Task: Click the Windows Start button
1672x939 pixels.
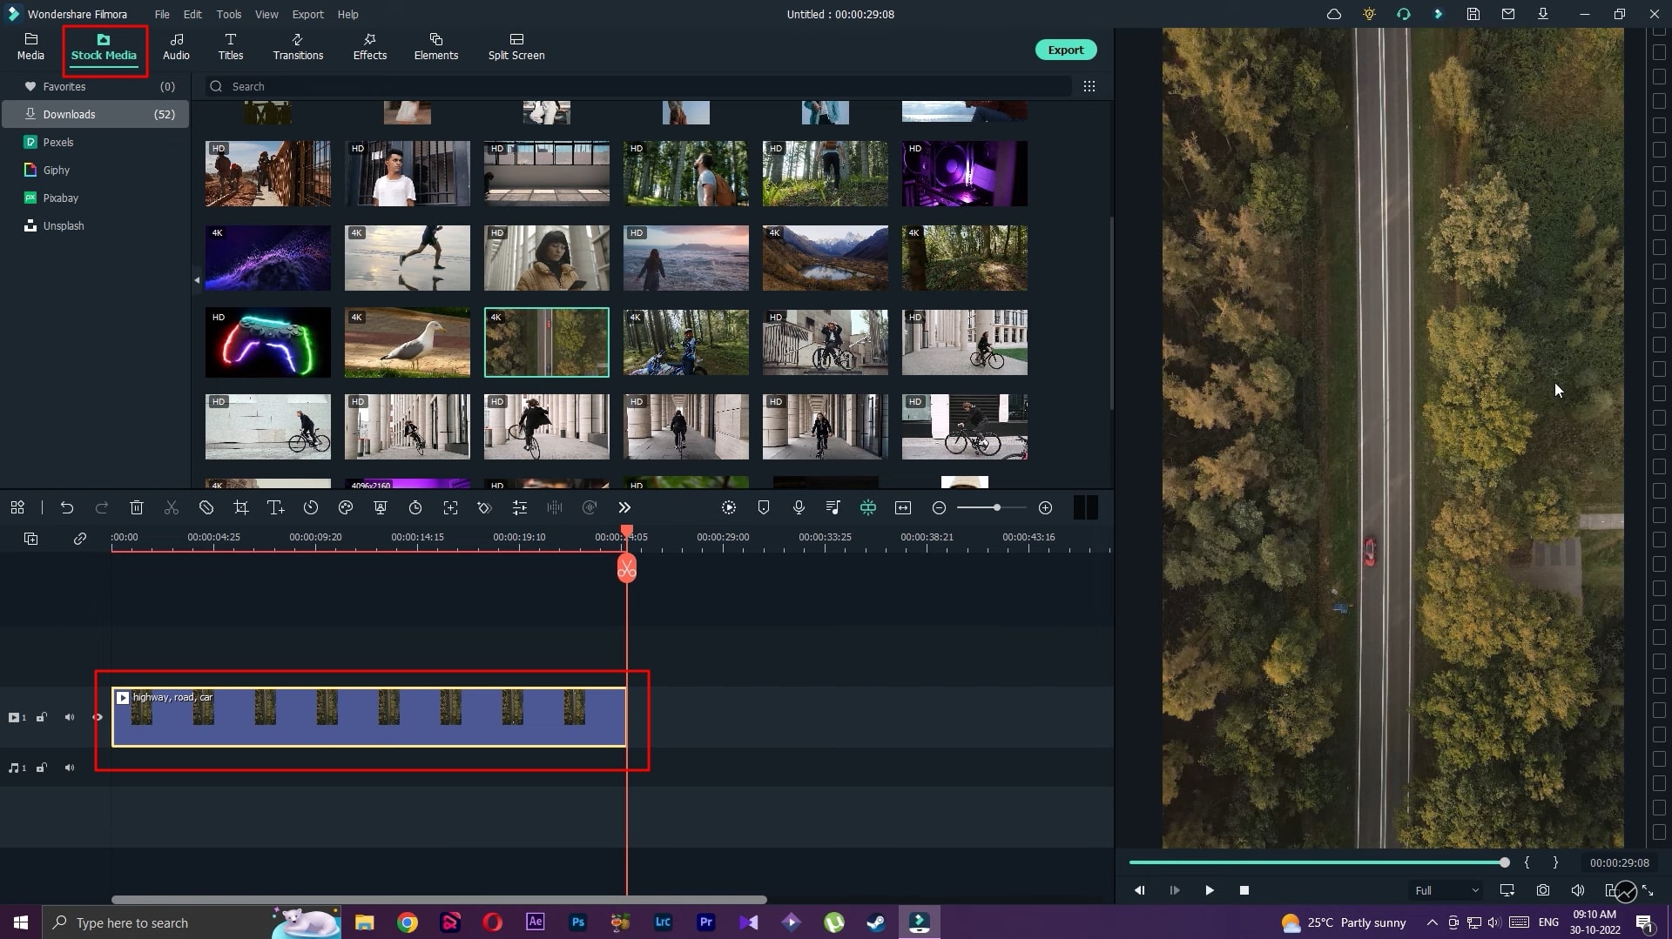Action: point(21,922)
